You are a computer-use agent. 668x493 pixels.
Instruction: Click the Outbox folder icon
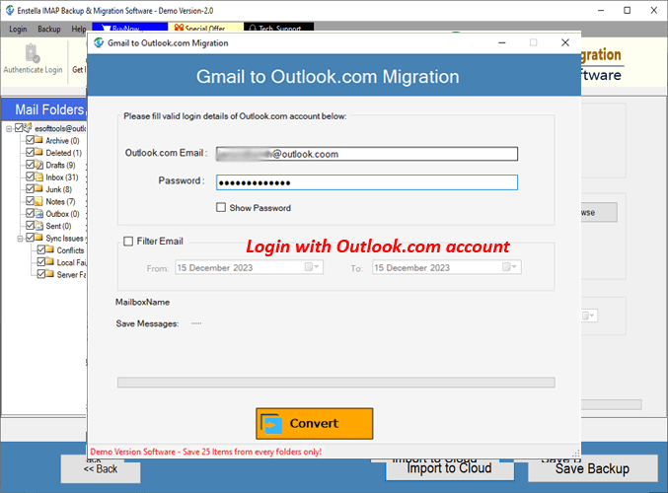point(38,213)
